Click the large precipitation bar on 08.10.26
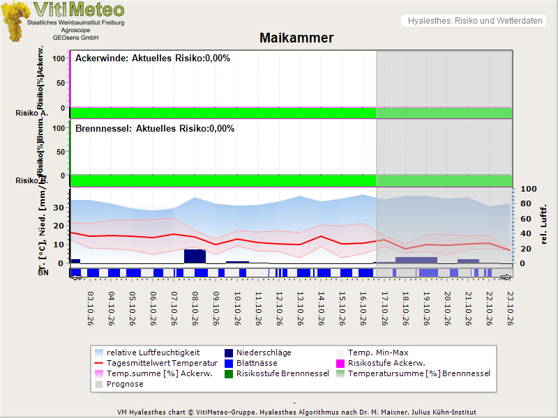The height and width of the screenshot is (418, 558). pos(195,256)
